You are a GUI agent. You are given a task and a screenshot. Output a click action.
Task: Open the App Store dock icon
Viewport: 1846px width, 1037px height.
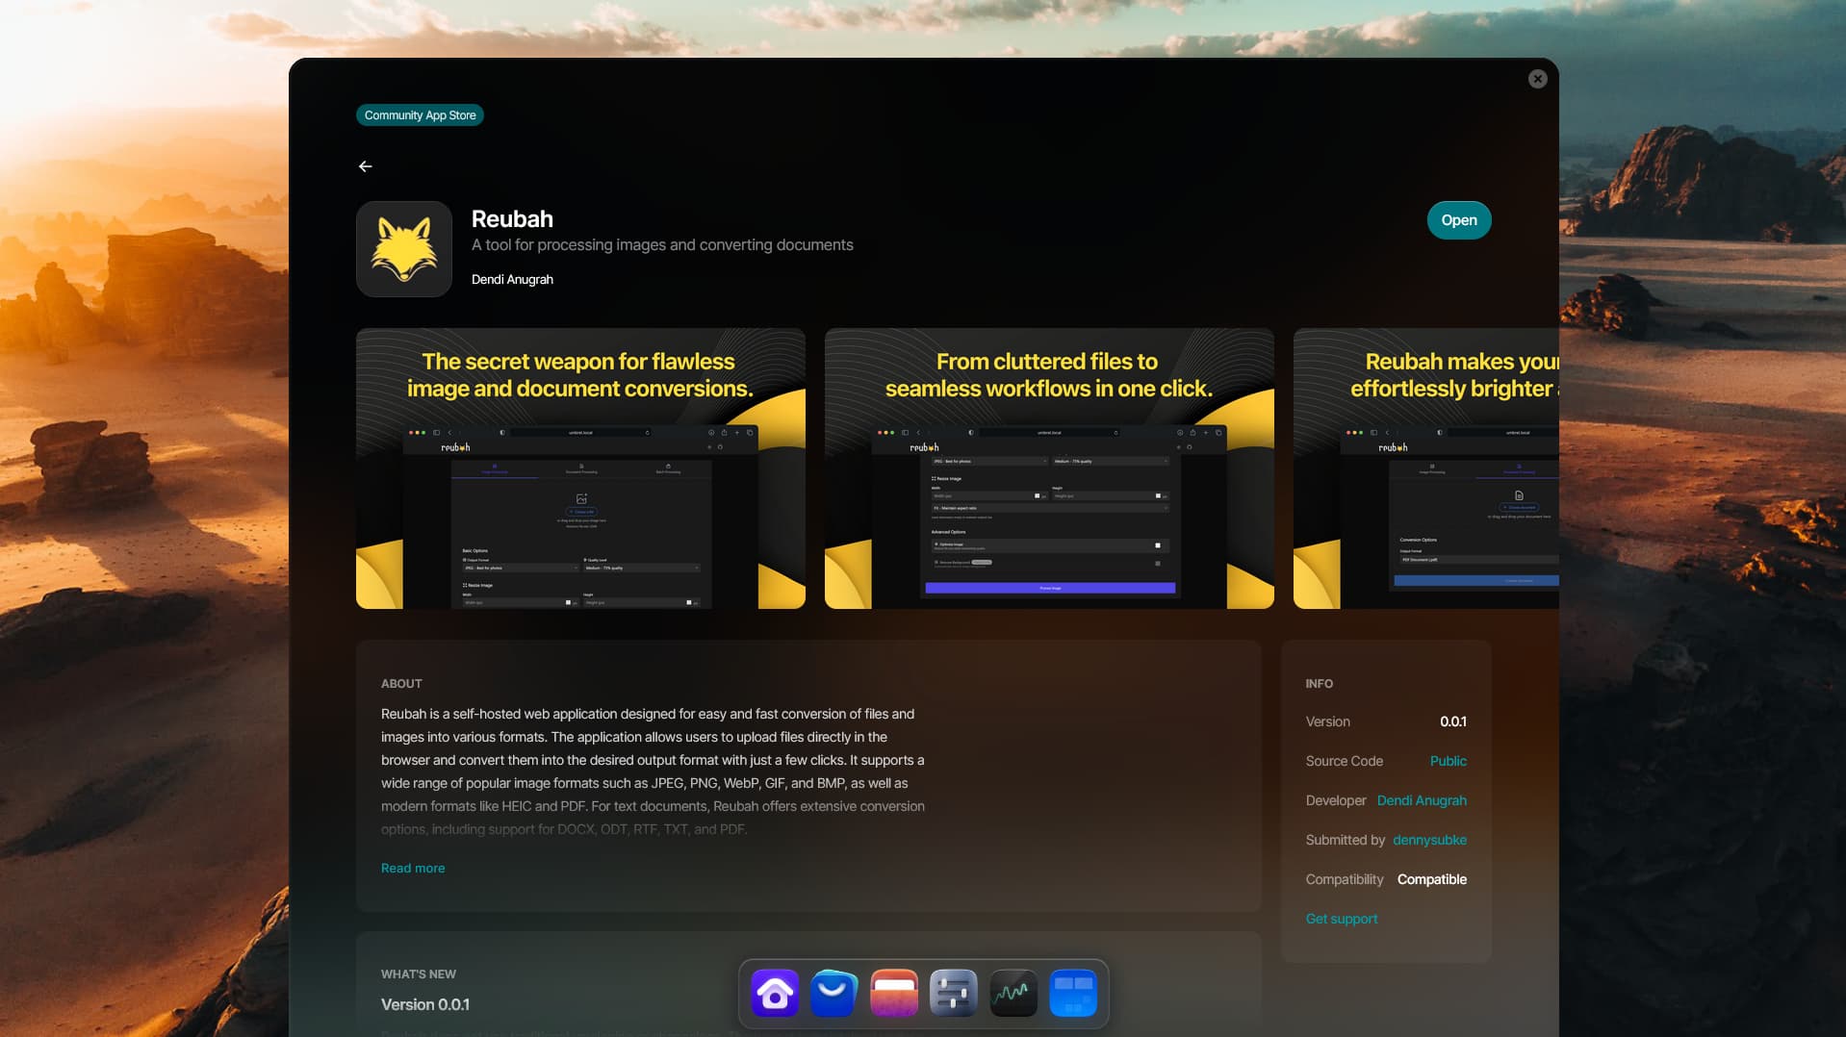[x=834, y=994]
